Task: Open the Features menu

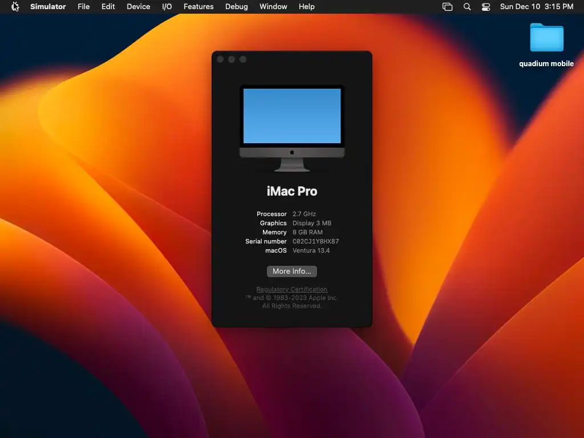Action: 198,6
